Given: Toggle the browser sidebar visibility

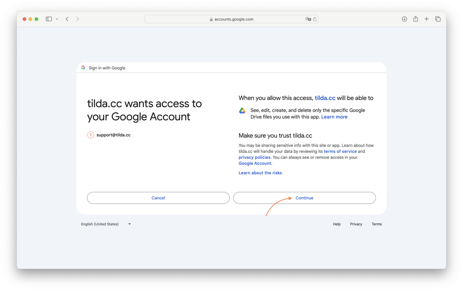Looking at the screenshot, I should tap(49, 19).
